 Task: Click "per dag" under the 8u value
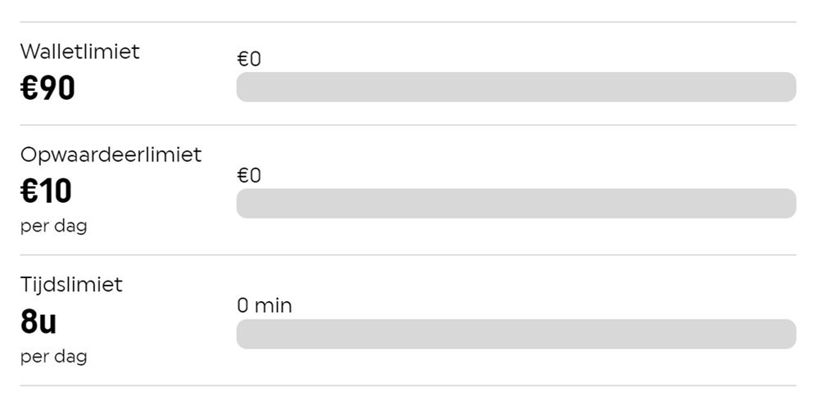coord(53,357)
